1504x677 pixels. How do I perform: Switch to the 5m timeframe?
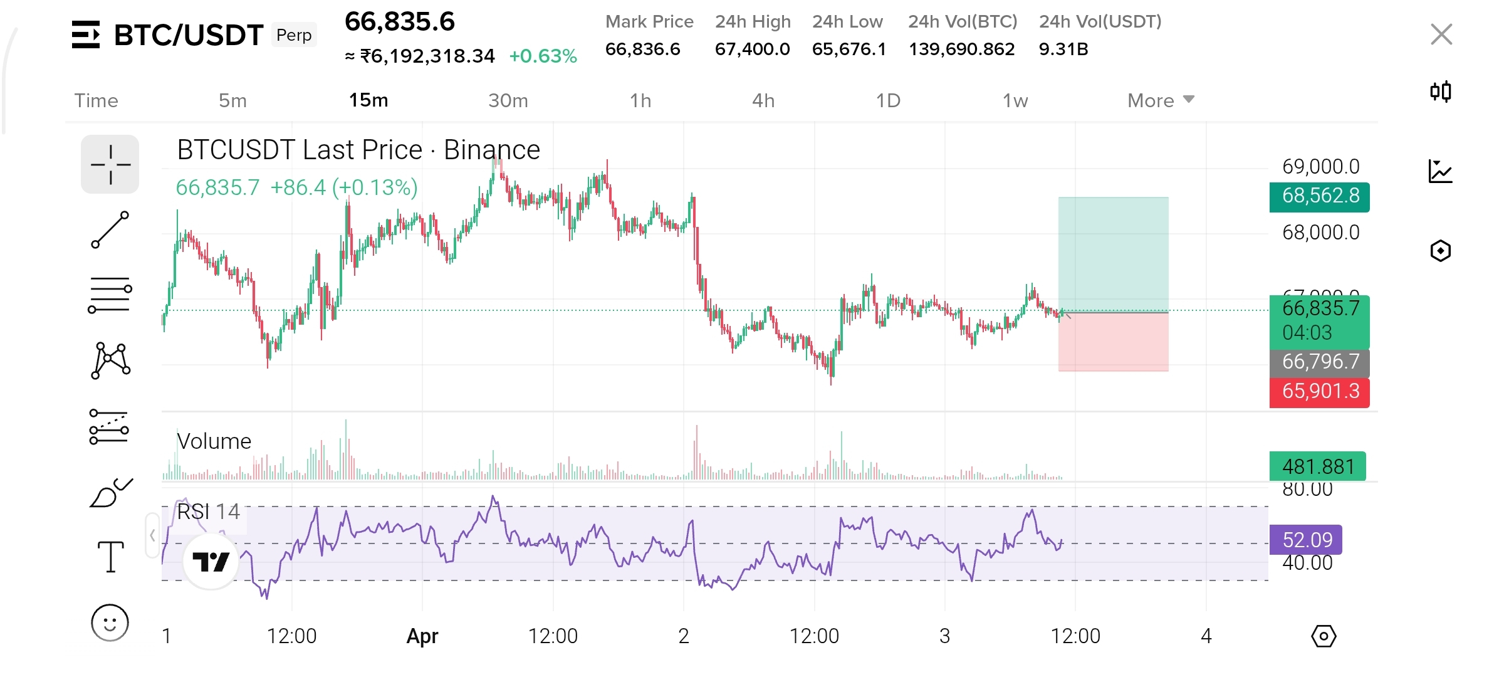pyautogui.click(x=232, y=100)
